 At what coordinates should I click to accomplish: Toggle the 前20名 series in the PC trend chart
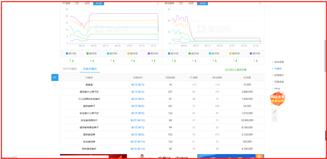(92, 53)
